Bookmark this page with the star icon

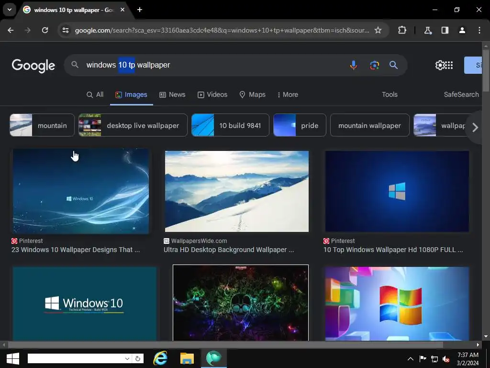click(378, 30)
